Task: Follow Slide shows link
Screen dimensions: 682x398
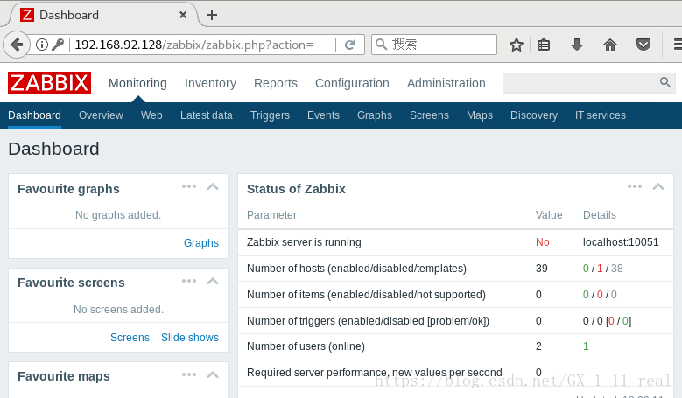Action: 190,337
